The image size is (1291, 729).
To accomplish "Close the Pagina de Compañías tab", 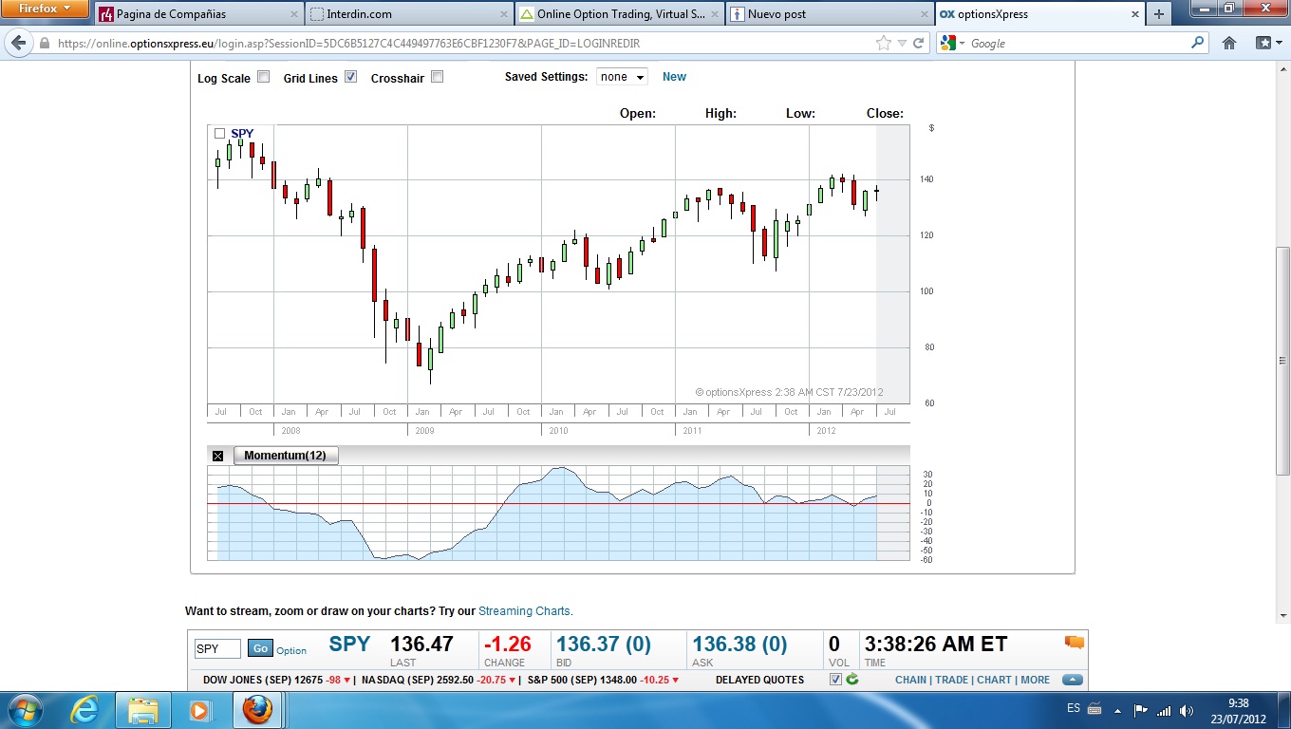I will (x=292, y=14).
